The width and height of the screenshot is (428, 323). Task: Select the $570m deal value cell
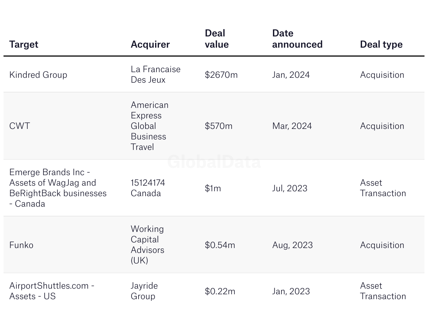click(219, 126)
